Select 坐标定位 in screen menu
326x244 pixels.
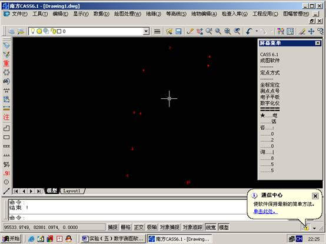270,85
